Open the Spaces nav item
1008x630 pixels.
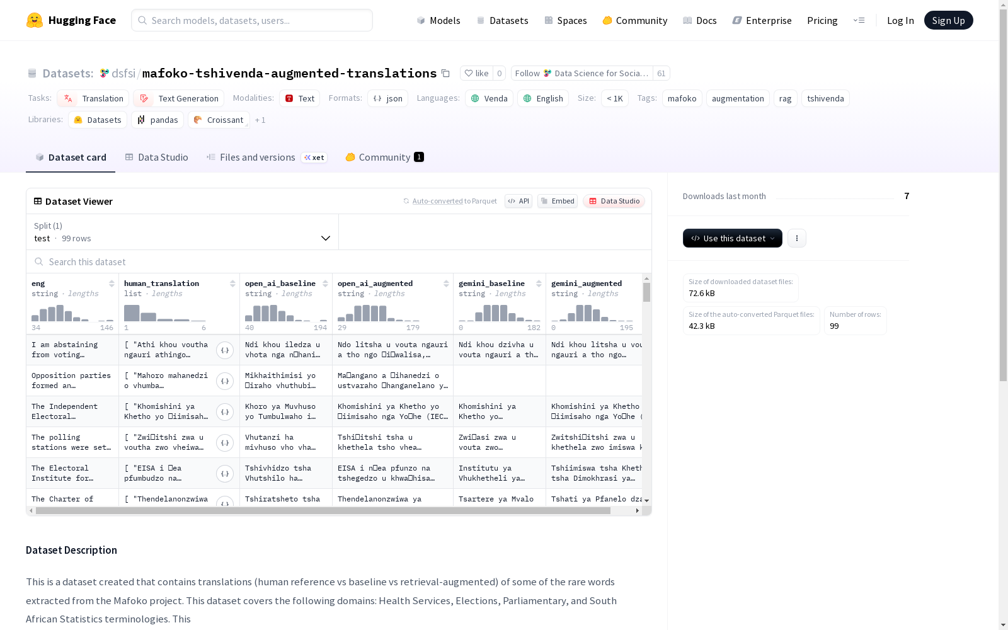pos(566,20)
